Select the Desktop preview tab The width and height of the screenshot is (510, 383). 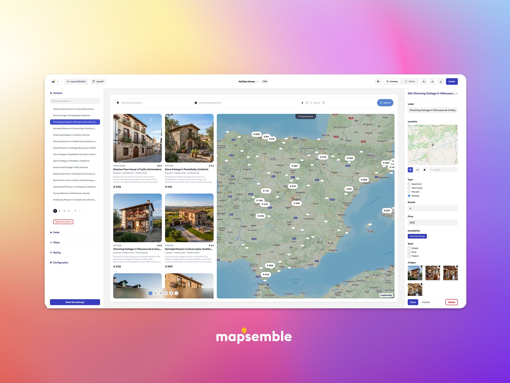click(x=393, y=81)
